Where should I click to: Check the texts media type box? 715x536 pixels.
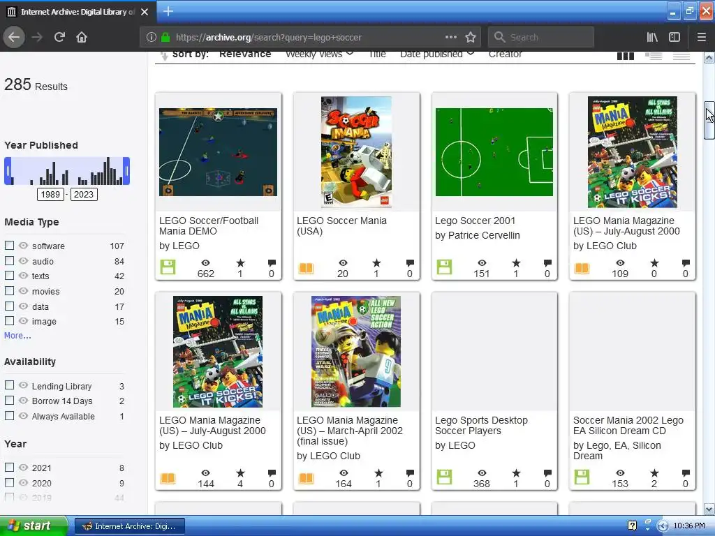click(9, 275)
